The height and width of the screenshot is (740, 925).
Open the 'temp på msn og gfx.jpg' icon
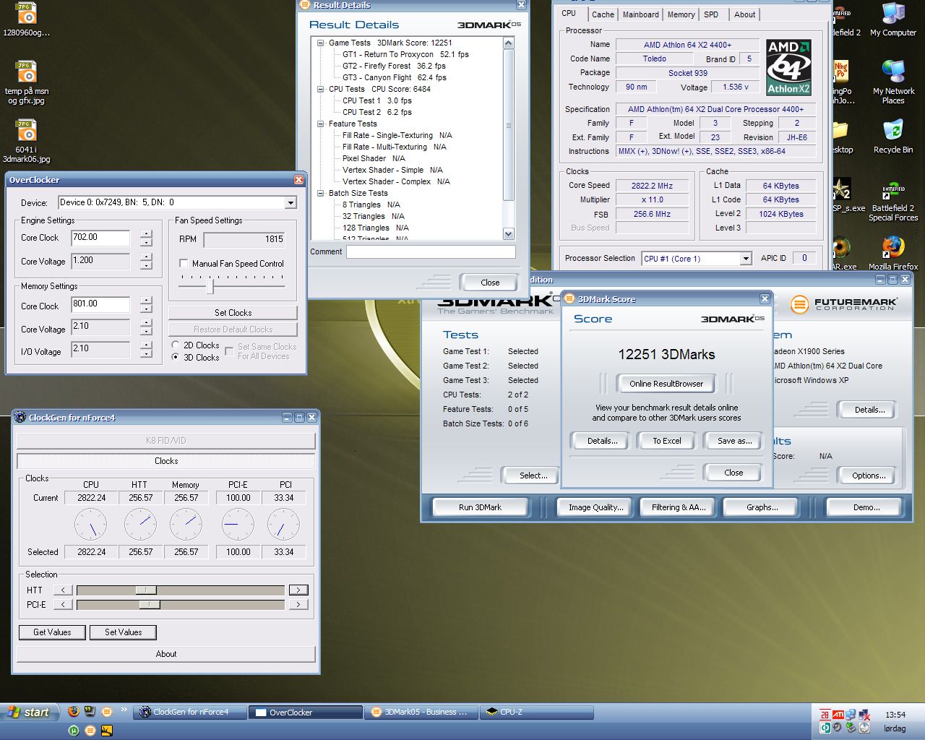(26, 82)
